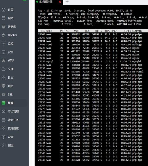The width and height of the screenshot is (148, 166).
Task: Open the 日志 menu label
Action: pyautogui.click(x=11, y=78)
